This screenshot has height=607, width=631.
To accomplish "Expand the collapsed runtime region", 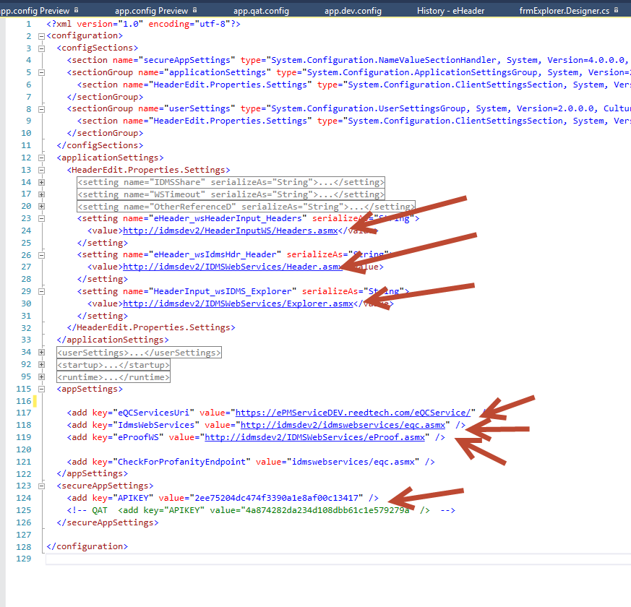I will click(41, 376).
